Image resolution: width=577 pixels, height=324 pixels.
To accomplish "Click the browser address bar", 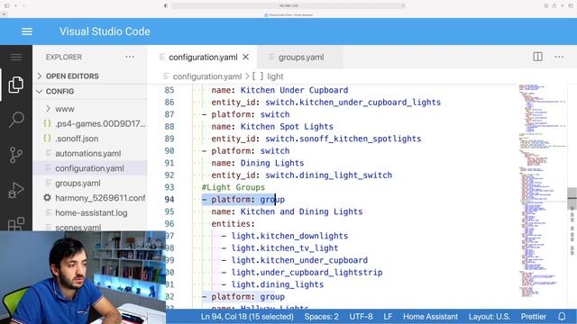I will coord(288,5).
